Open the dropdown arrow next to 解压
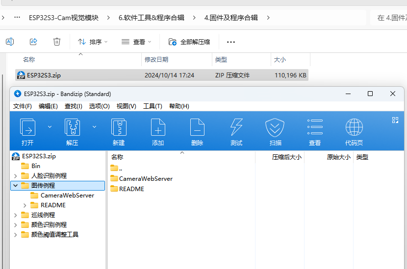The image size is (407, 269). click(95, 127)
